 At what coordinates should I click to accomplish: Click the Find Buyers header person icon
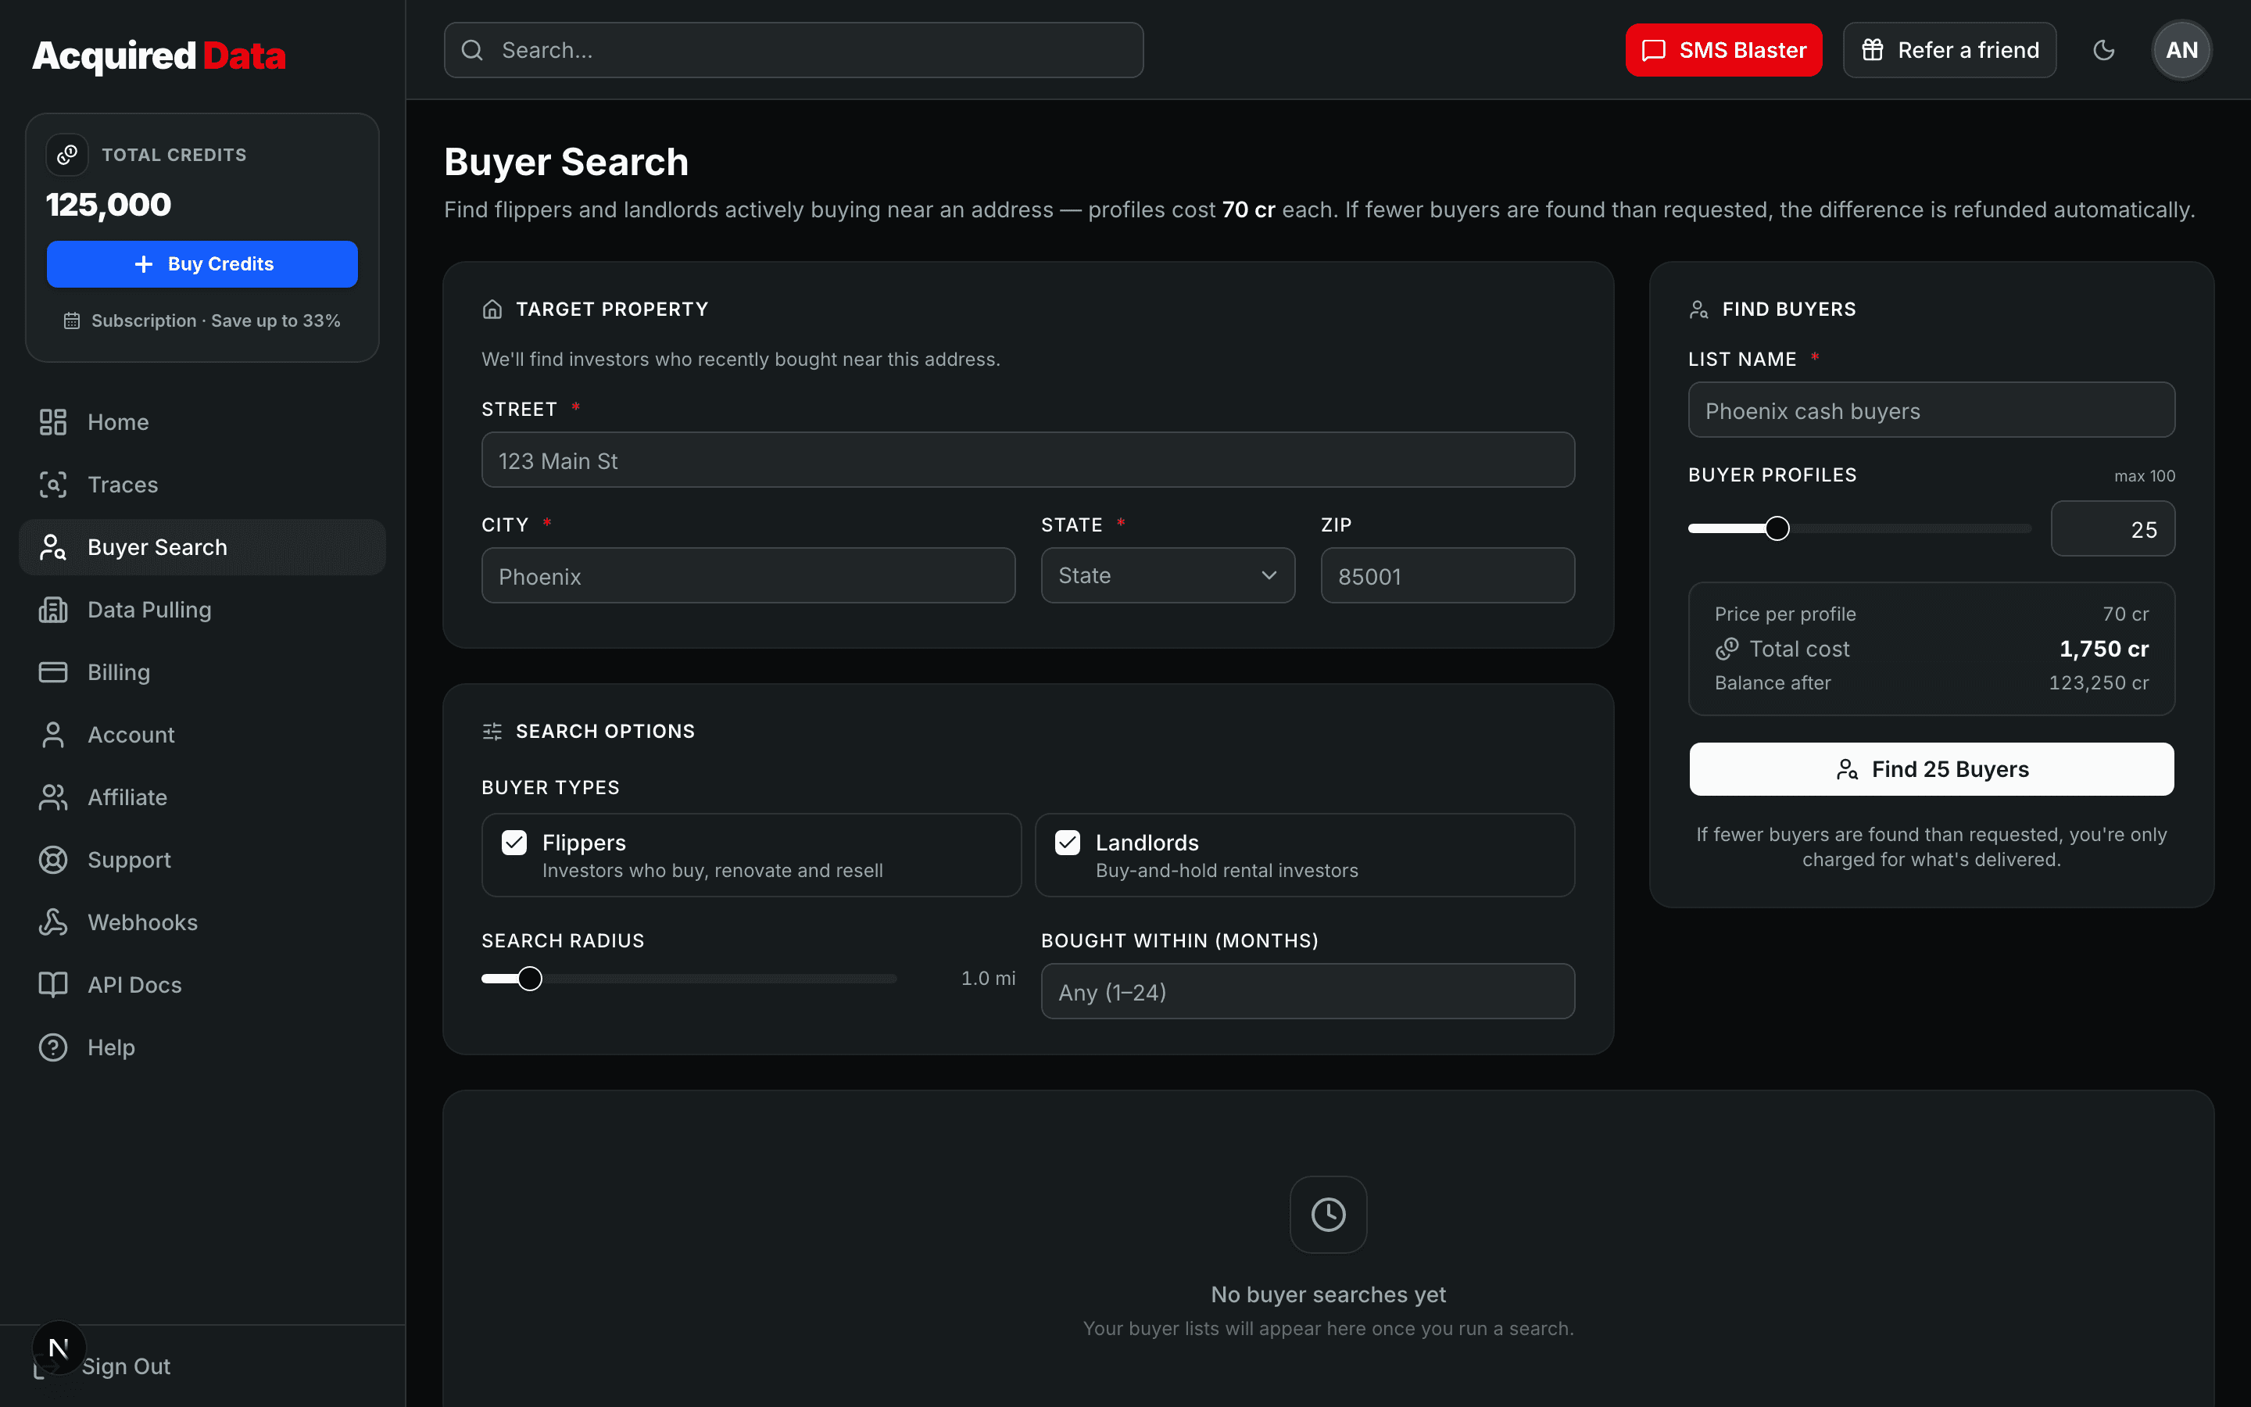(1698, 309)
